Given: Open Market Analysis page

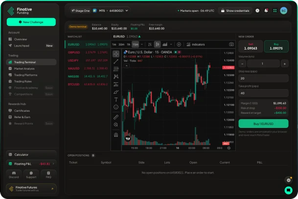Looking at the screenshot, I should coord(31,69).
